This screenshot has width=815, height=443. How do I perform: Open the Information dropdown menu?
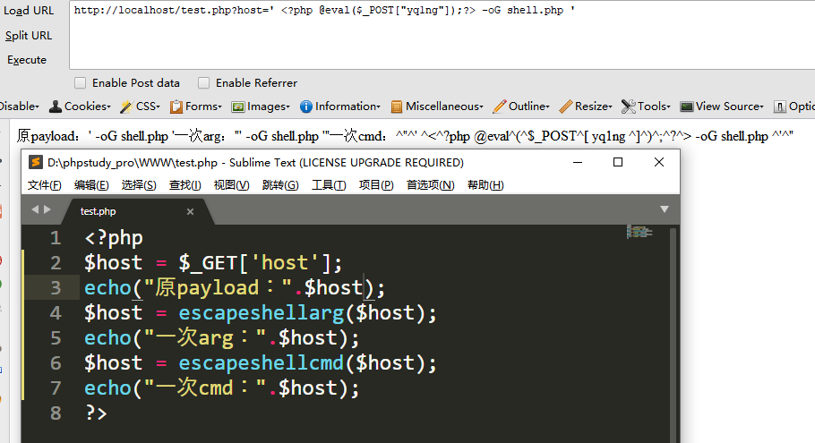pyautogui.click(x=347, y=106)
